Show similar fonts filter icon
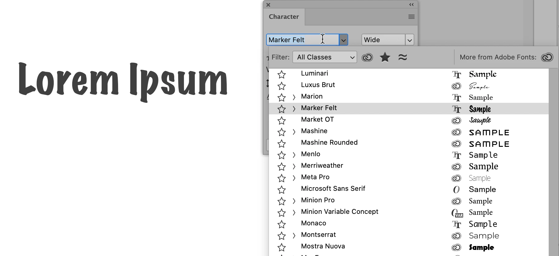The height and width of the screenshot is (256, 559). (x=403, y=57)
